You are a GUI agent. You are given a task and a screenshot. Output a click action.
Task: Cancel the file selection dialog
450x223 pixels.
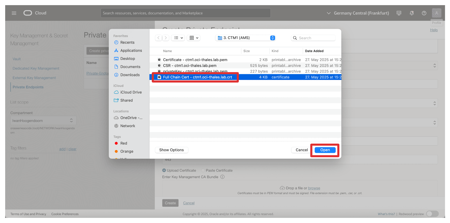pos(302,150)
